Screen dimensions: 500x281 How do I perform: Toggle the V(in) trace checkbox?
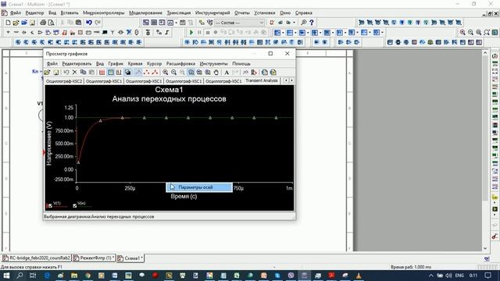point(75,206)
